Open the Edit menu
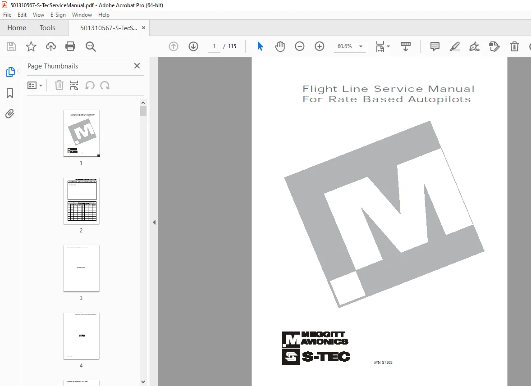 point(22,15)
